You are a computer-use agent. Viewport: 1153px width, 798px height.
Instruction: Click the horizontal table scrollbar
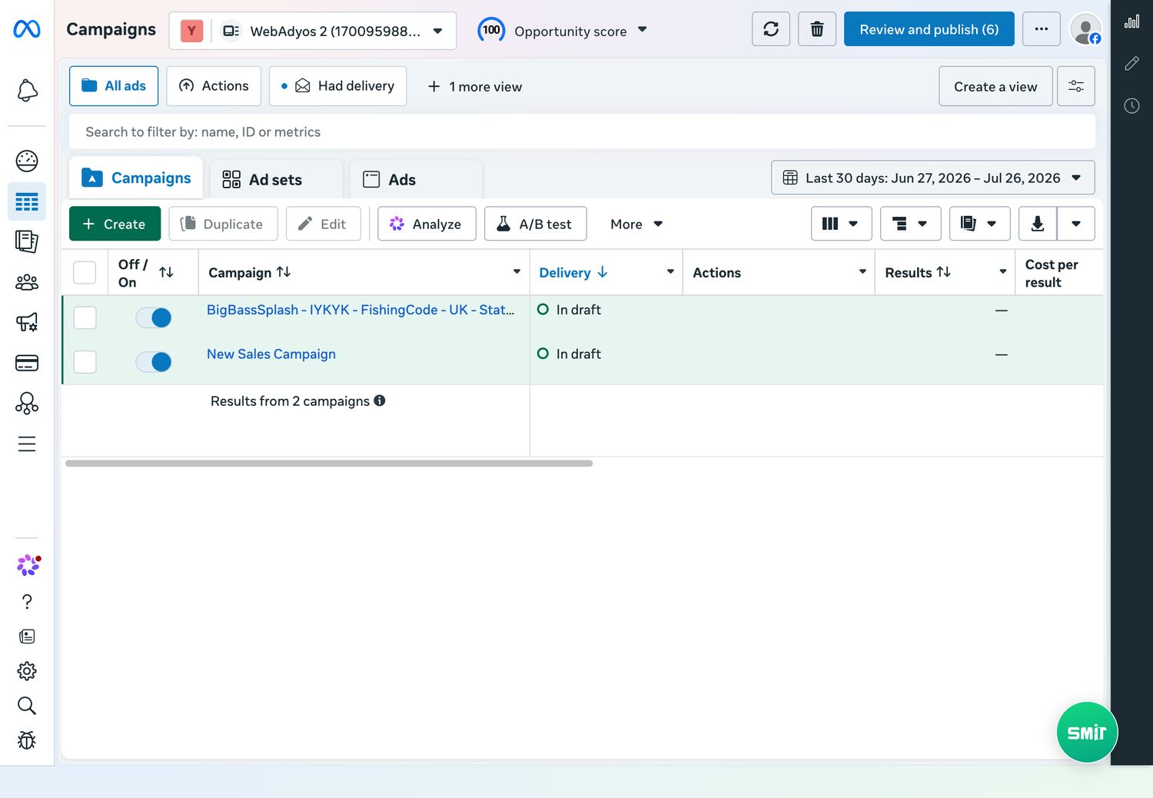click(x=329, y=464)
